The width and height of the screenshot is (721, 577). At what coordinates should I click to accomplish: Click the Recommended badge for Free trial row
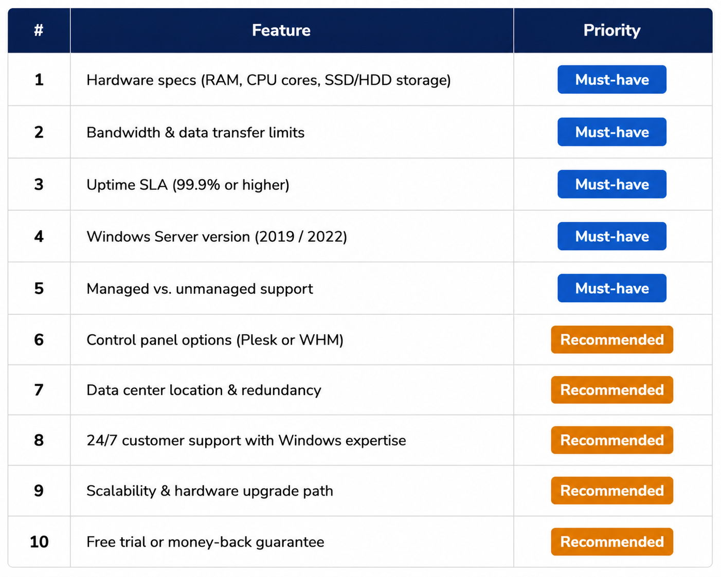pos(611,542)
